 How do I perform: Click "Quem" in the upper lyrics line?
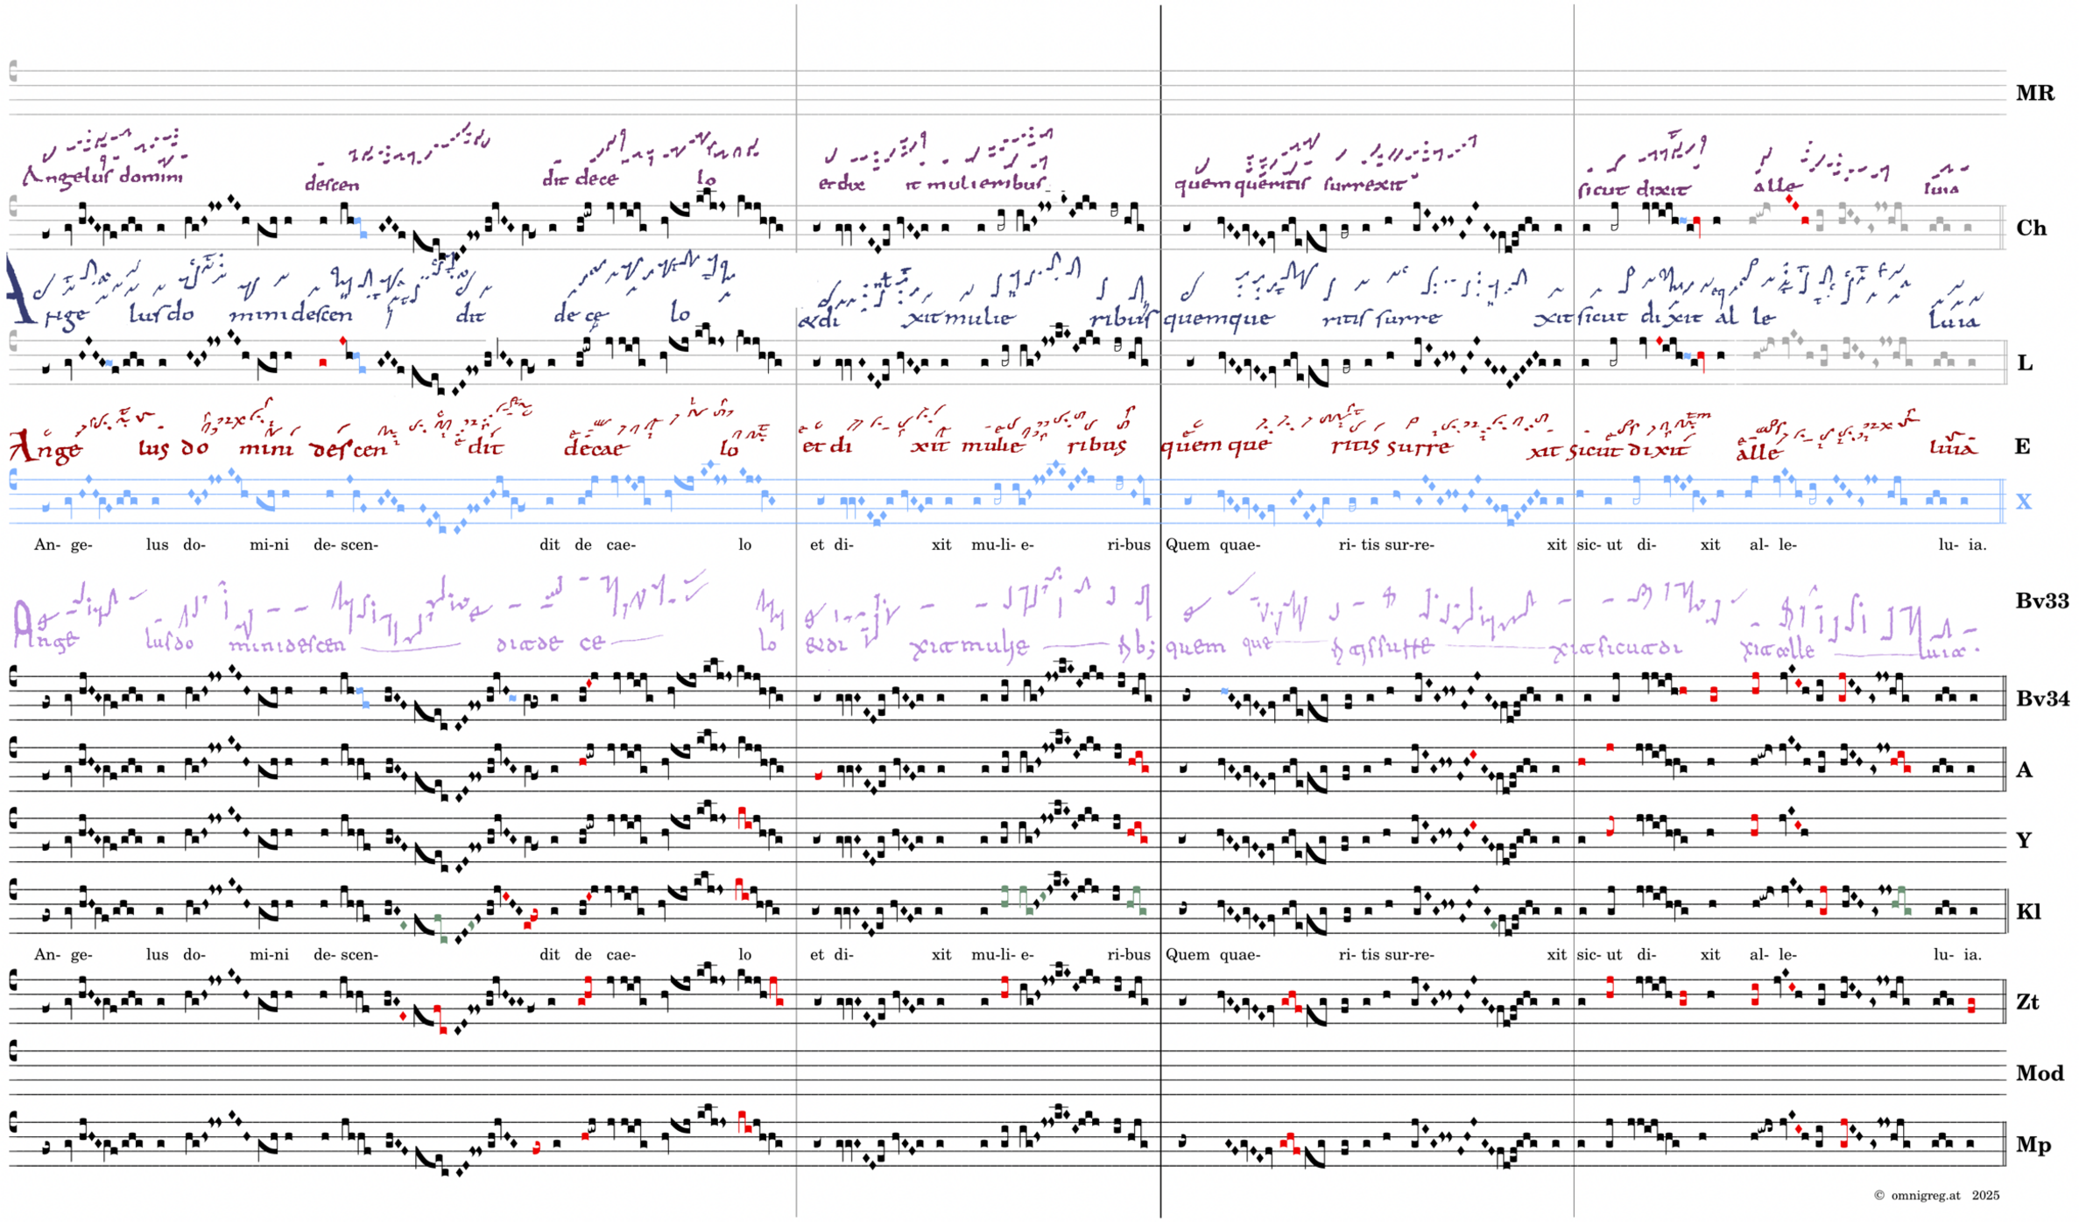(x=1187, y=544)
